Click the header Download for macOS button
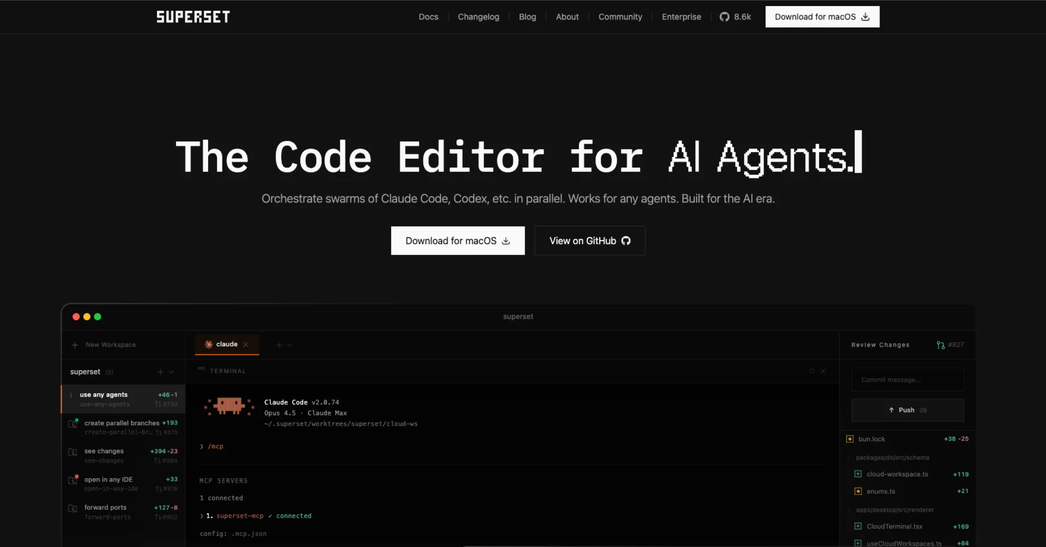 (x=823, y=17)
